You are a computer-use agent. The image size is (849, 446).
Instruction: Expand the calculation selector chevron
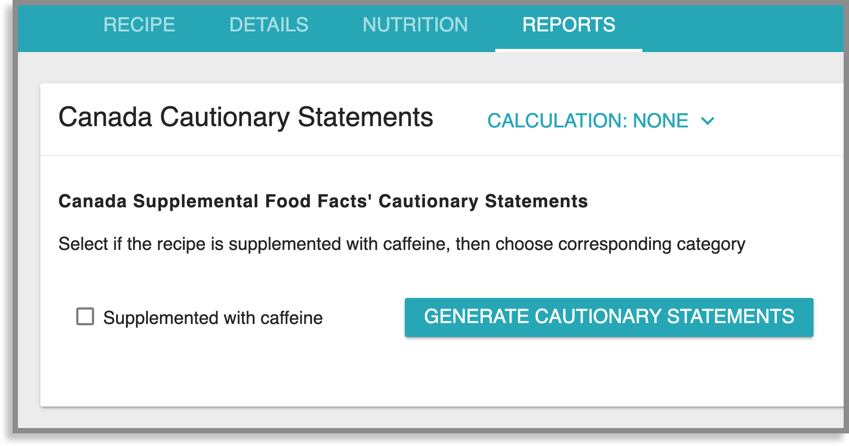click(708, 120)
